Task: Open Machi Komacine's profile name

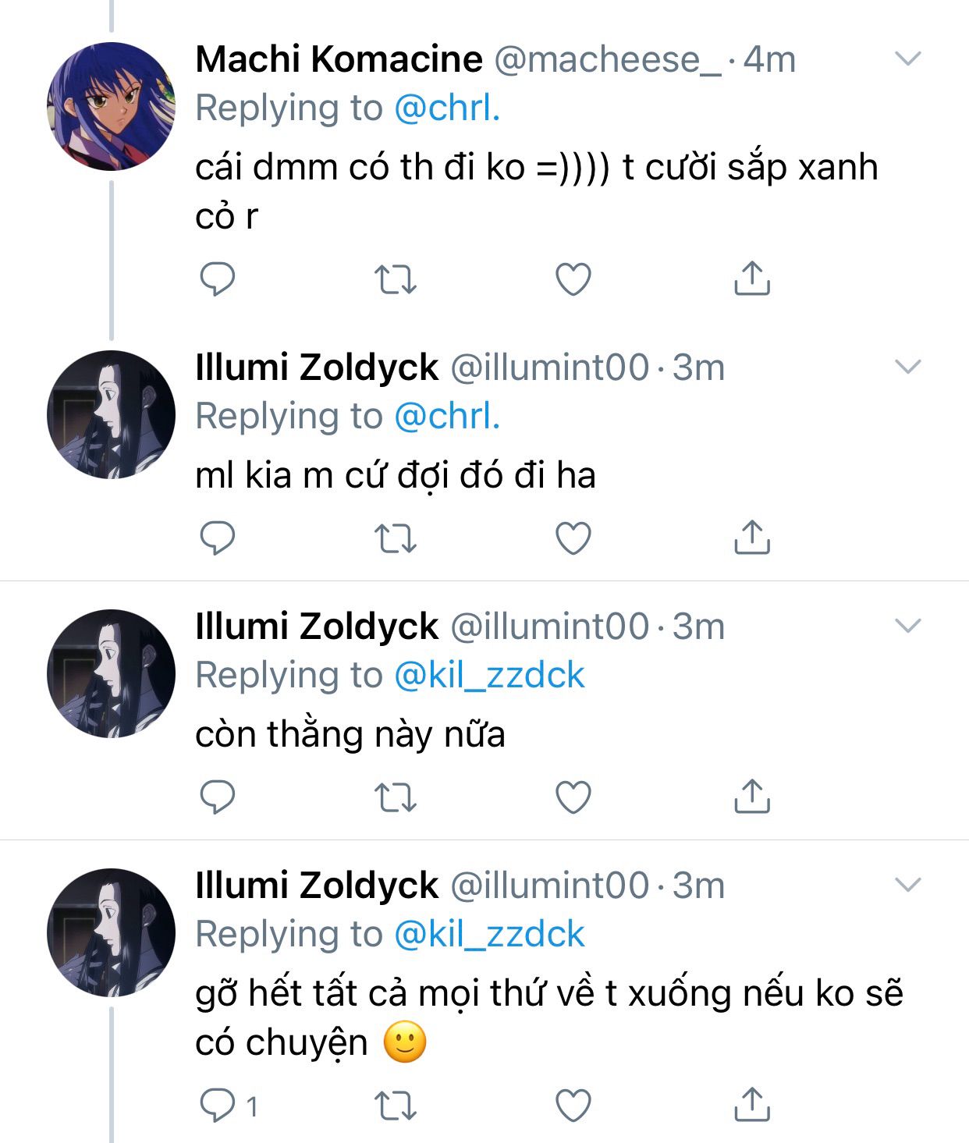Action: [339, 59]
